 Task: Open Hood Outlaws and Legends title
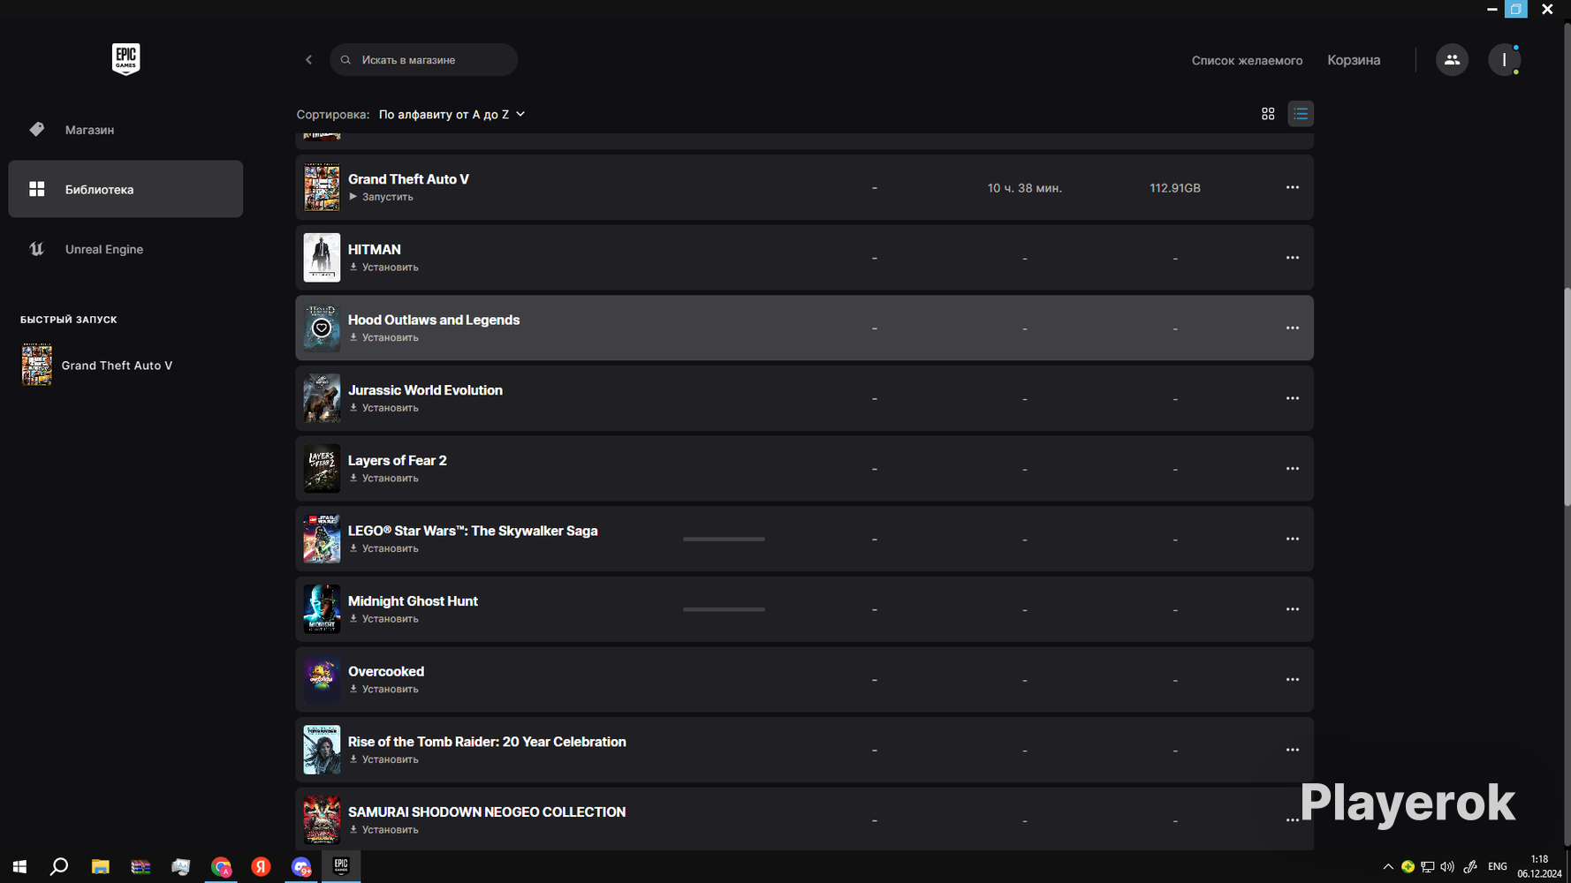click(x=434, y=320)
